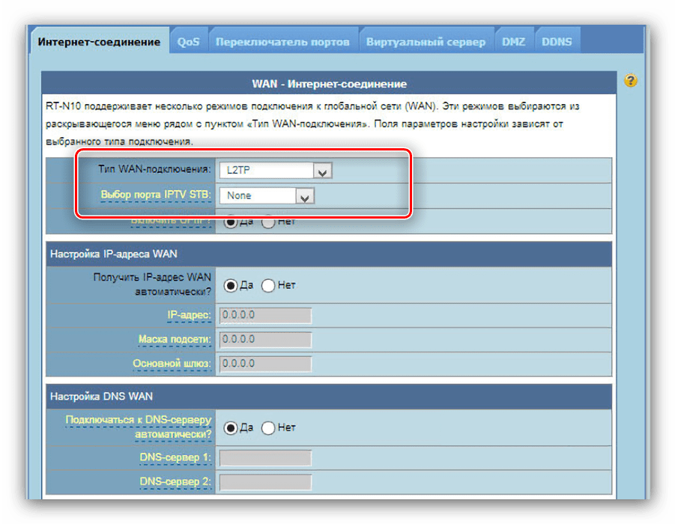Click the DNS-сервер 2 input field
675x524 pixels.
point(265,482)
